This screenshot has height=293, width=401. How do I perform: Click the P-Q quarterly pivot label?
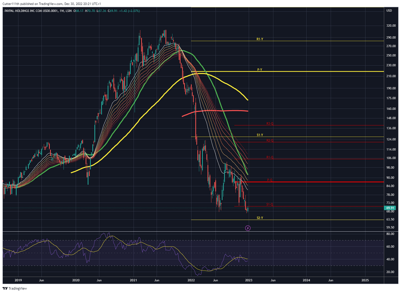270,180
